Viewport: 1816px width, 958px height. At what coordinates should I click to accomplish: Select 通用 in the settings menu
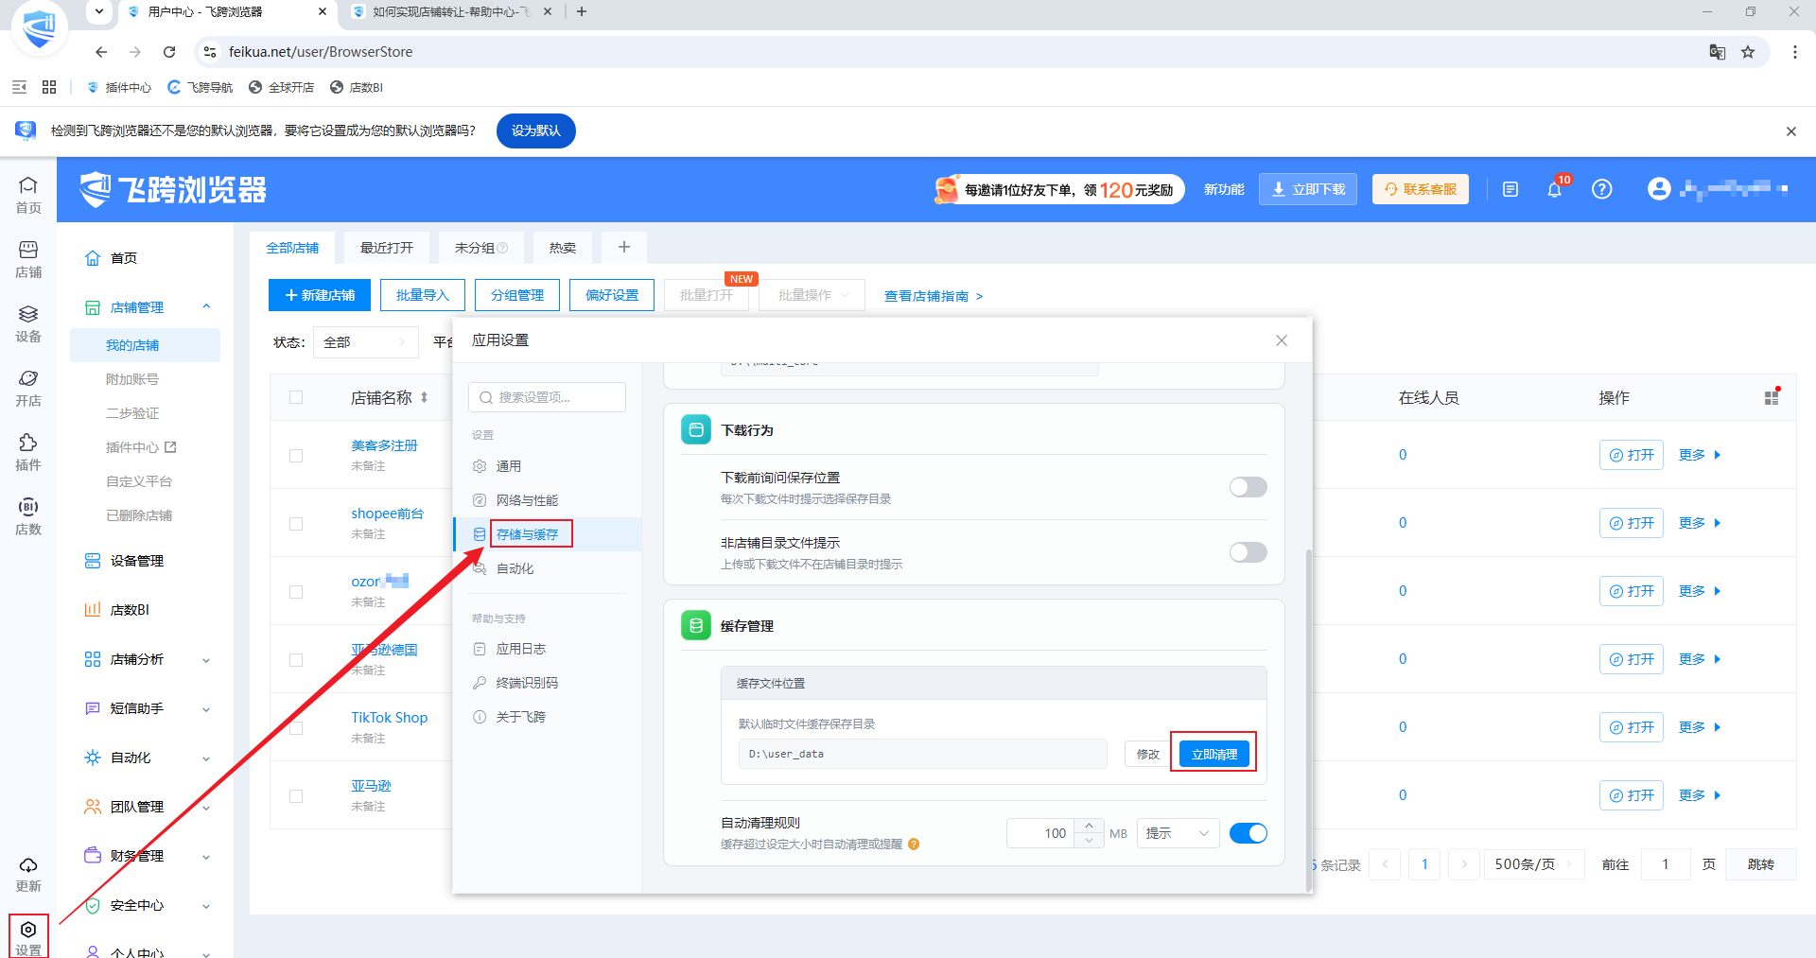(x=509, y=466)
